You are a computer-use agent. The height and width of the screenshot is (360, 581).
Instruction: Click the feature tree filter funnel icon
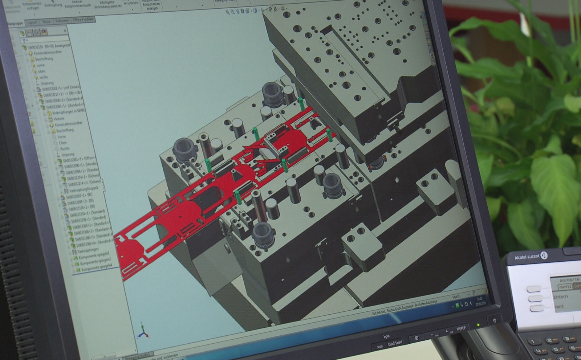(x=24, y=41)
